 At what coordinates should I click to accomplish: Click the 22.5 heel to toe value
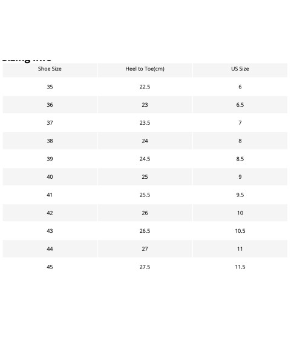pyautogui.click(x=145, y=87)
